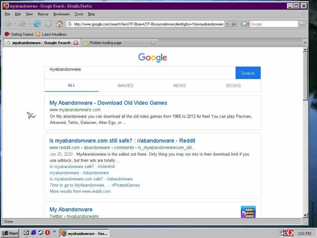Open the Edit menu

click(18, 14)
